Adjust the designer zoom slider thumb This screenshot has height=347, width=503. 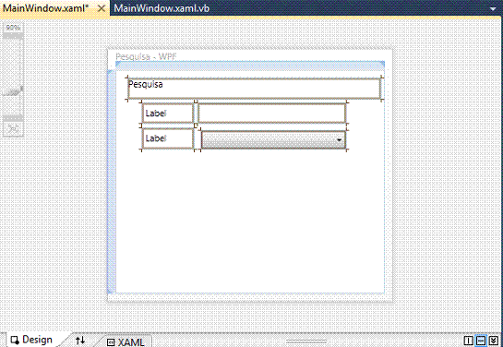point(13,92)
